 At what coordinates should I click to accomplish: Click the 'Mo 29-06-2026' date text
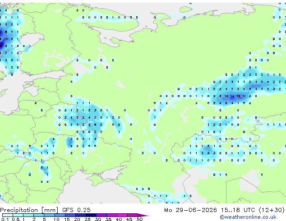point(191,210)
